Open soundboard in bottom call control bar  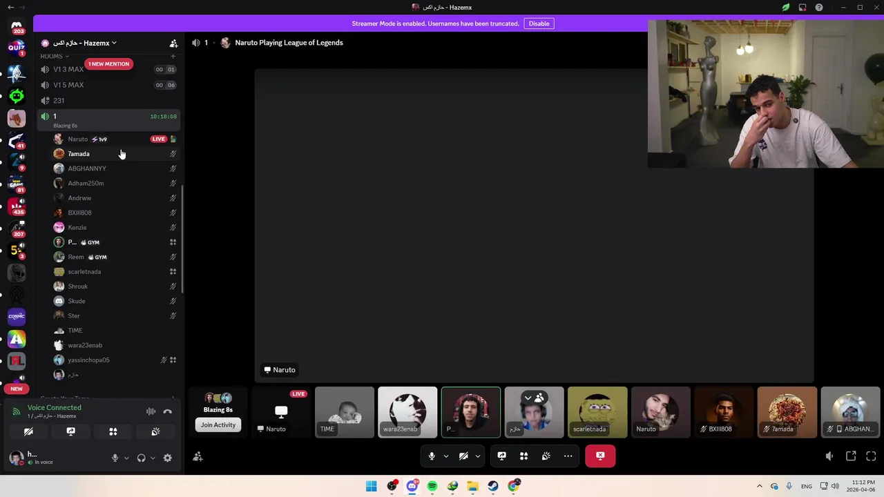pyautogui.click(x=546, y=456)
